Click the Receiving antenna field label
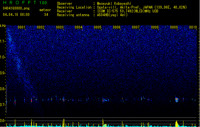This screenshot has height=127, width=200. click(73, 15)
